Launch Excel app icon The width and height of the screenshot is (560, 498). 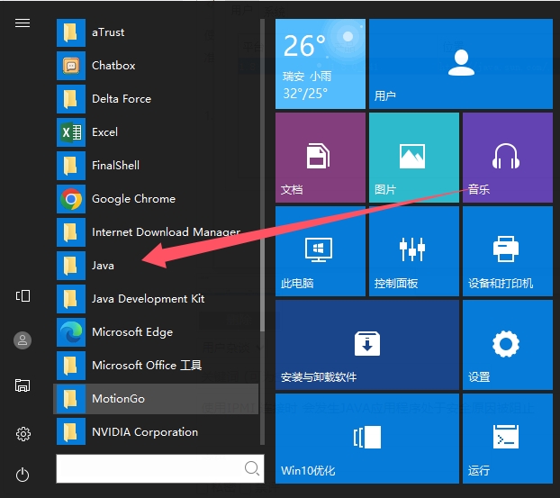click(x=71, y=132)
